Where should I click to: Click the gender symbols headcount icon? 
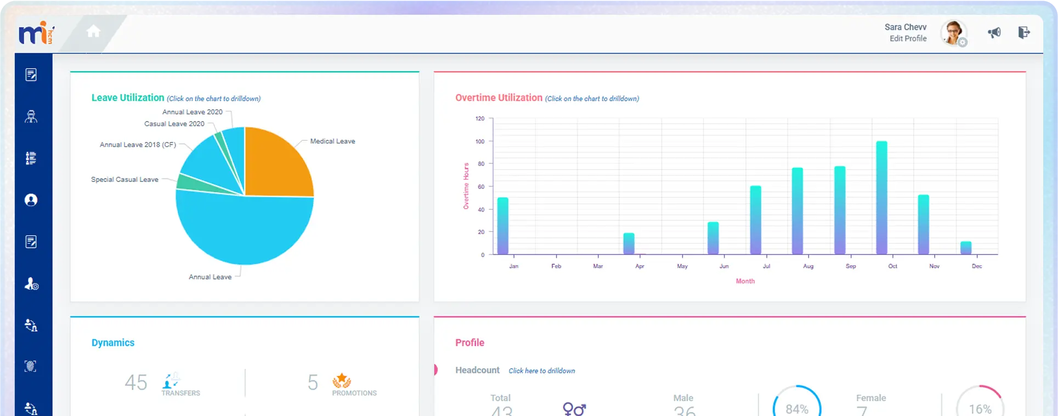point(574,409)
